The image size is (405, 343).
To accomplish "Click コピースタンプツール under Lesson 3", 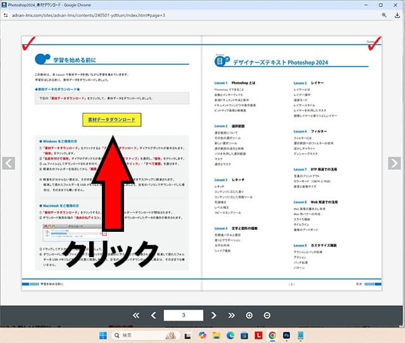I will (x=228, y=212).
